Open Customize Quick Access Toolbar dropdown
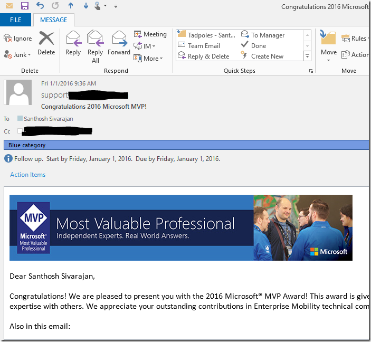This screenshot has height=342, width=371. (116, 6)
